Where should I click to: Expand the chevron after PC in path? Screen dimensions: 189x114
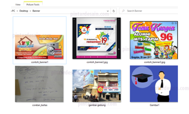click(x=17, y=11)
